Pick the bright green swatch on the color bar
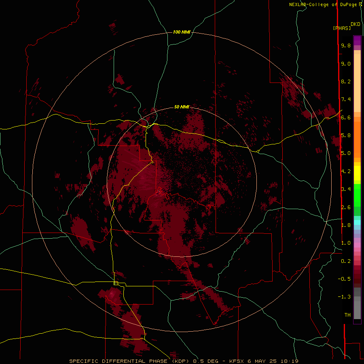The height and width of the screenshot is (364, 364). [x=357, y=195]
